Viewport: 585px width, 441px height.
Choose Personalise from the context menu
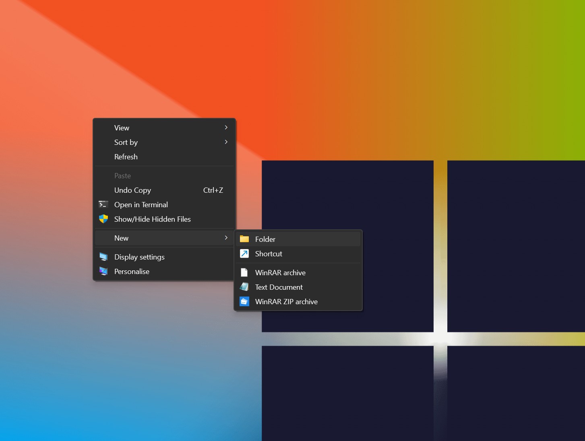(164, 271)
